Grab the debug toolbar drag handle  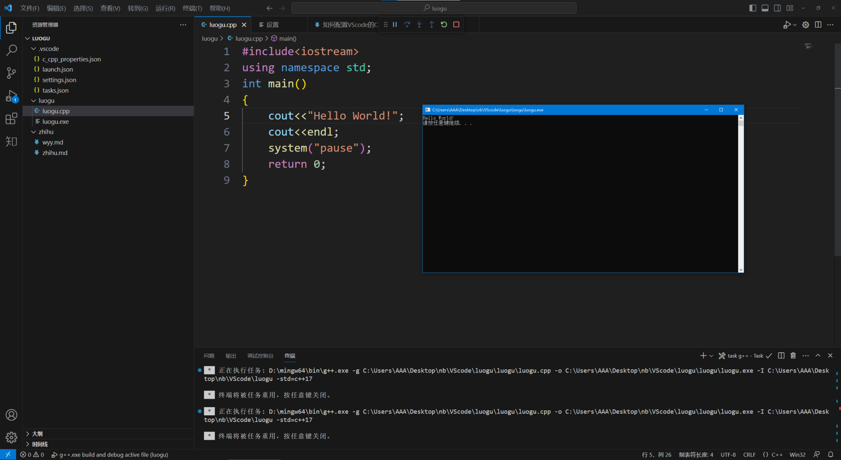click(x=385, y=25)
